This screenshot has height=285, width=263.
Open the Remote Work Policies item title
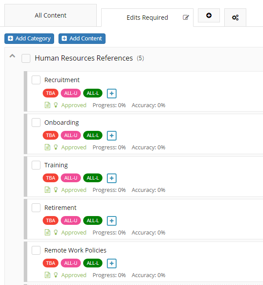coord(75,250)
